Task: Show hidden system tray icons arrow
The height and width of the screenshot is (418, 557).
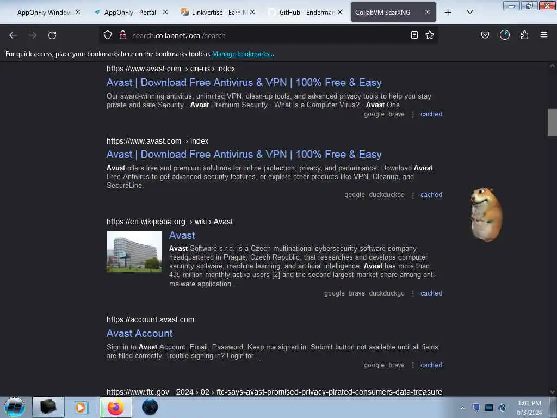Action: 462,408
